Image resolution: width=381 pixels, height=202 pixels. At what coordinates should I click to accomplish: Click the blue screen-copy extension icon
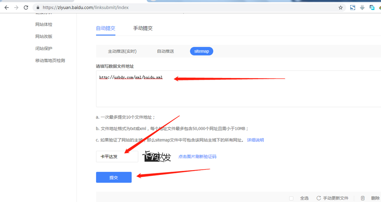[x=372, y=8]
